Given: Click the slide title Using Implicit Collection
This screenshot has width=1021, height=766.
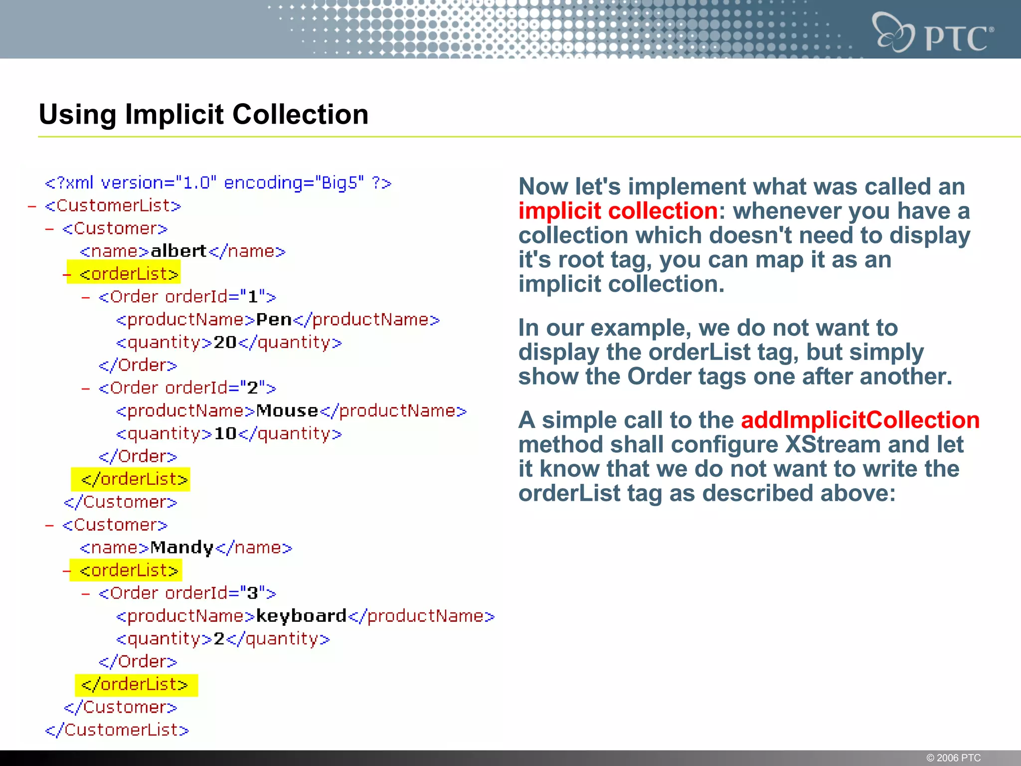Looking at the screenshot, I should tap(204, 114).
